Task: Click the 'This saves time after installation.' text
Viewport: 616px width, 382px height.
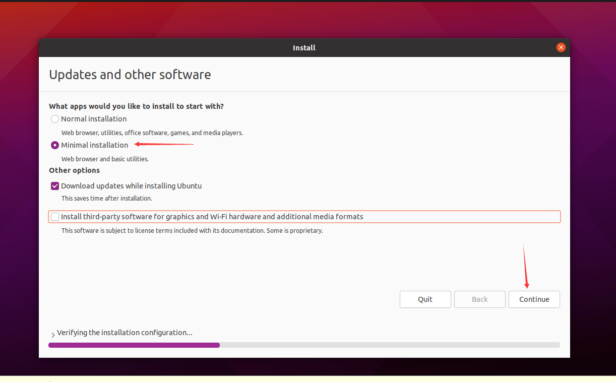Action: (x=107, y=199)
